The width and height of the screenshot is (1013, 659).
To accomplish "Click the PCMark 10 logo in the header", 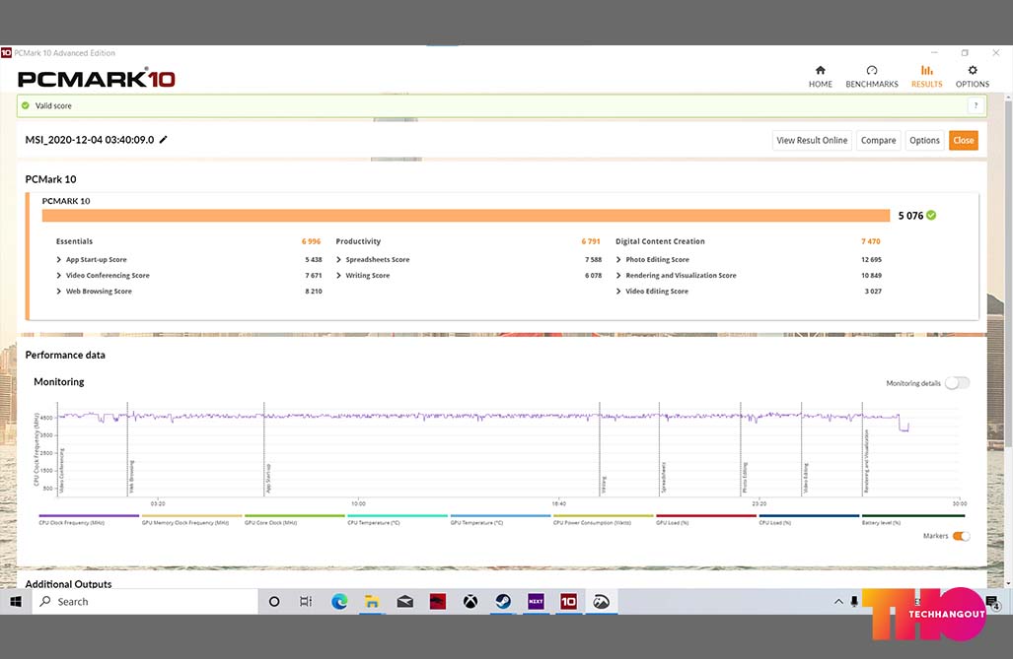I will click(x=97, y=79).
